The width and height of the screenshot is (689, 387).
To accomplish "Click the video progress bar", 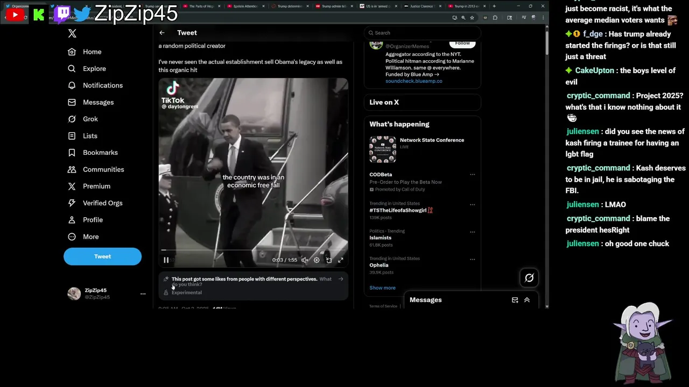I will click(x=253, y=250).
